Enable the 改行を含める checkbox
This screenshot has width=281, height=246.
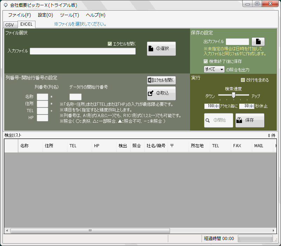[x=243, y=80]
